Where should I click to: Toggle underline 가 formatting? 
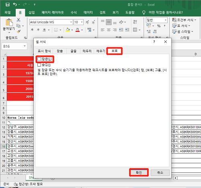tap(44, 30)
